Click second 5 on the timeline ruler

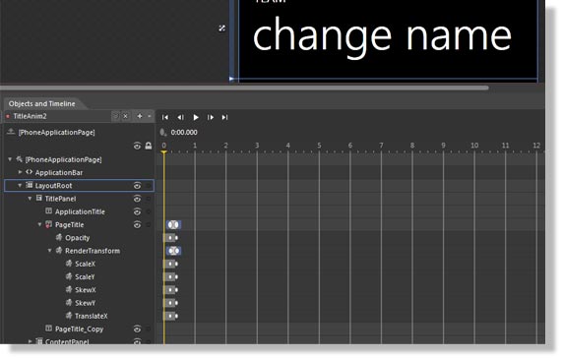319,146
